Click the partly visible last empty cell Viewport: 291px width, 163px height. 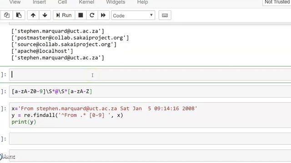pos(150,156)
